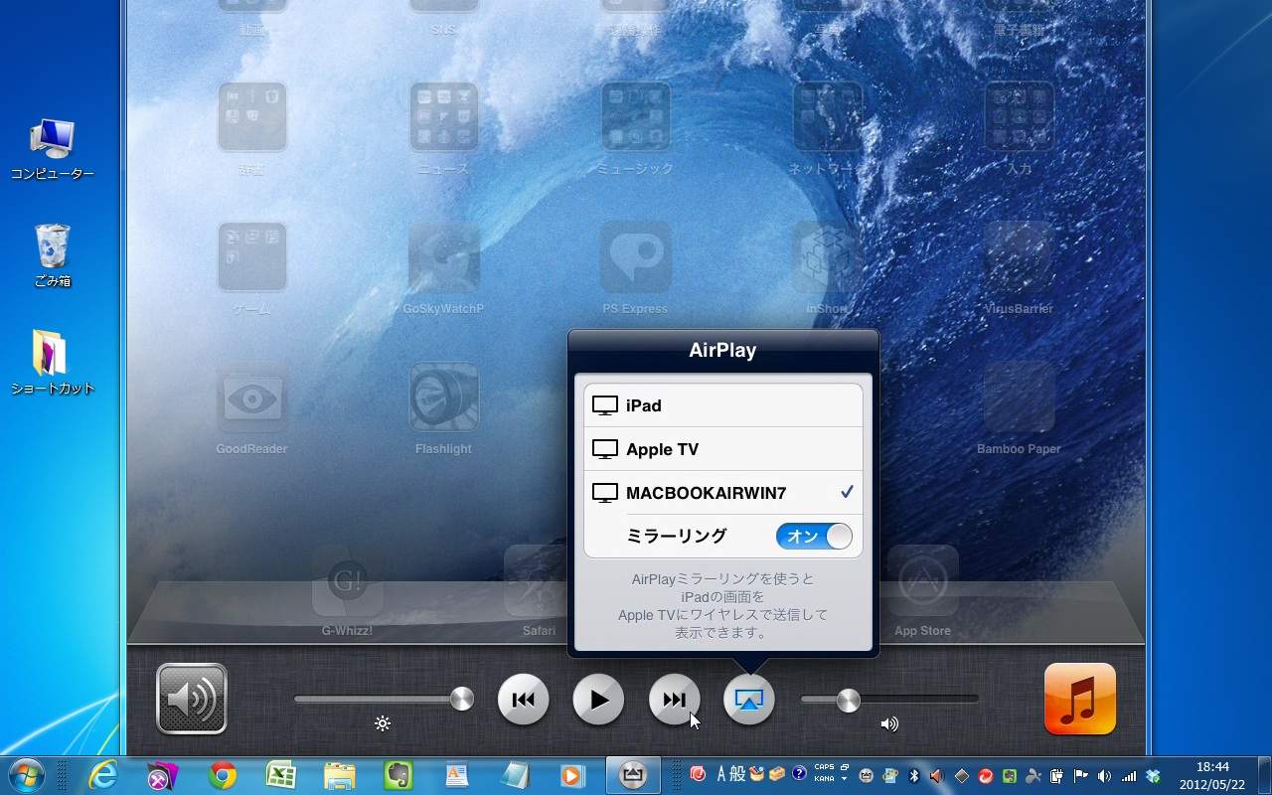Click the Dropbox icon in the system tray
Viewport: 1272px width, 795px height.
tap(1153, 776)
